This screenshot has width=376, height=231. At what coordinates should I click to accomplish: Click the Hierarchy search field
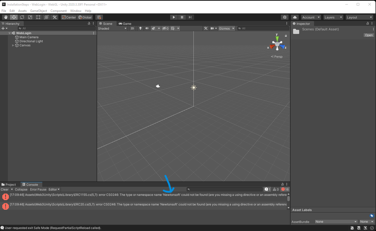point(57,28)
